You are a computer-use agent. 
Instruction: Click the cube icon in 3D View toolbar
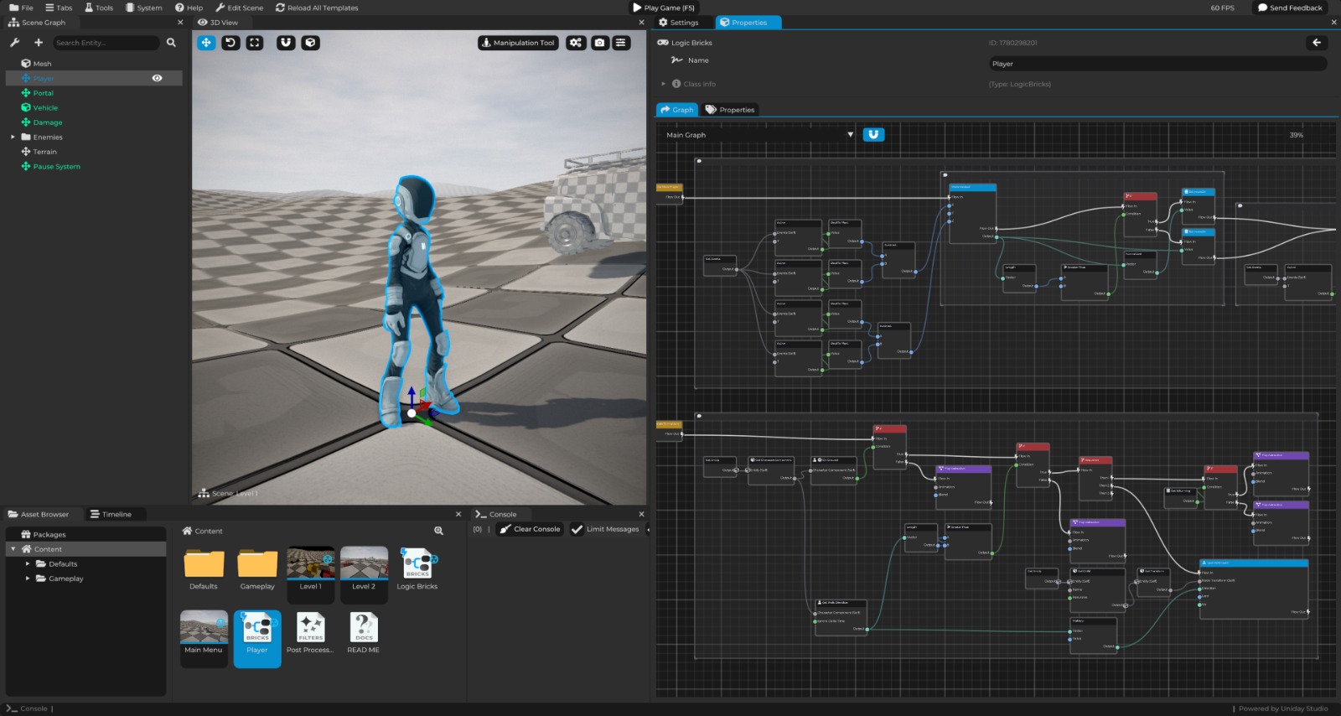[310, 43]
